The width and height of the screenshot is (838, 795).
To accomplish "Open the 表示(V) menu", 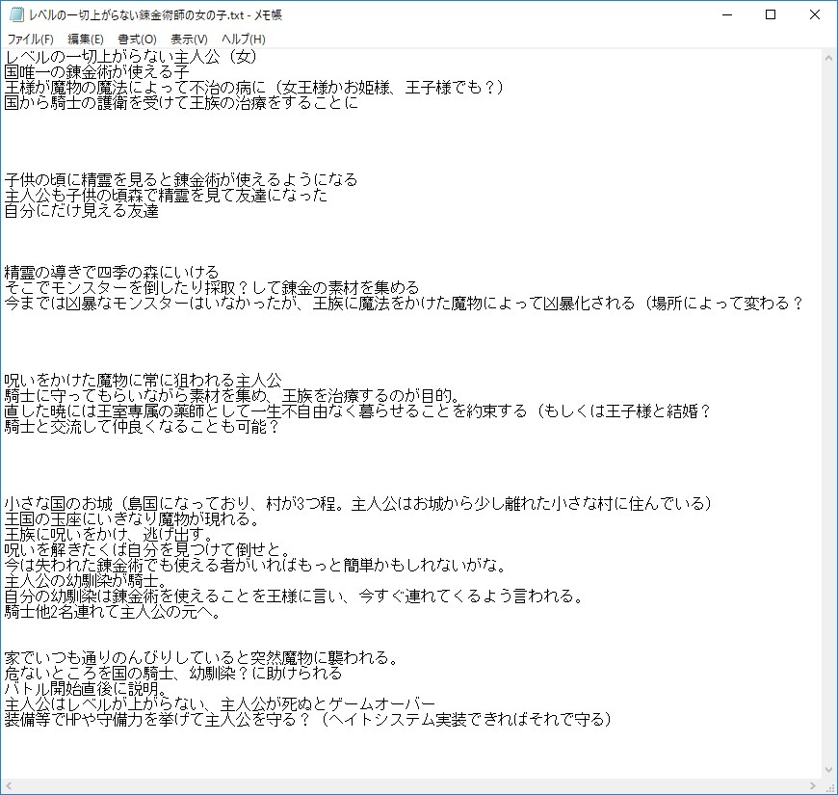I will click(189, 40).
